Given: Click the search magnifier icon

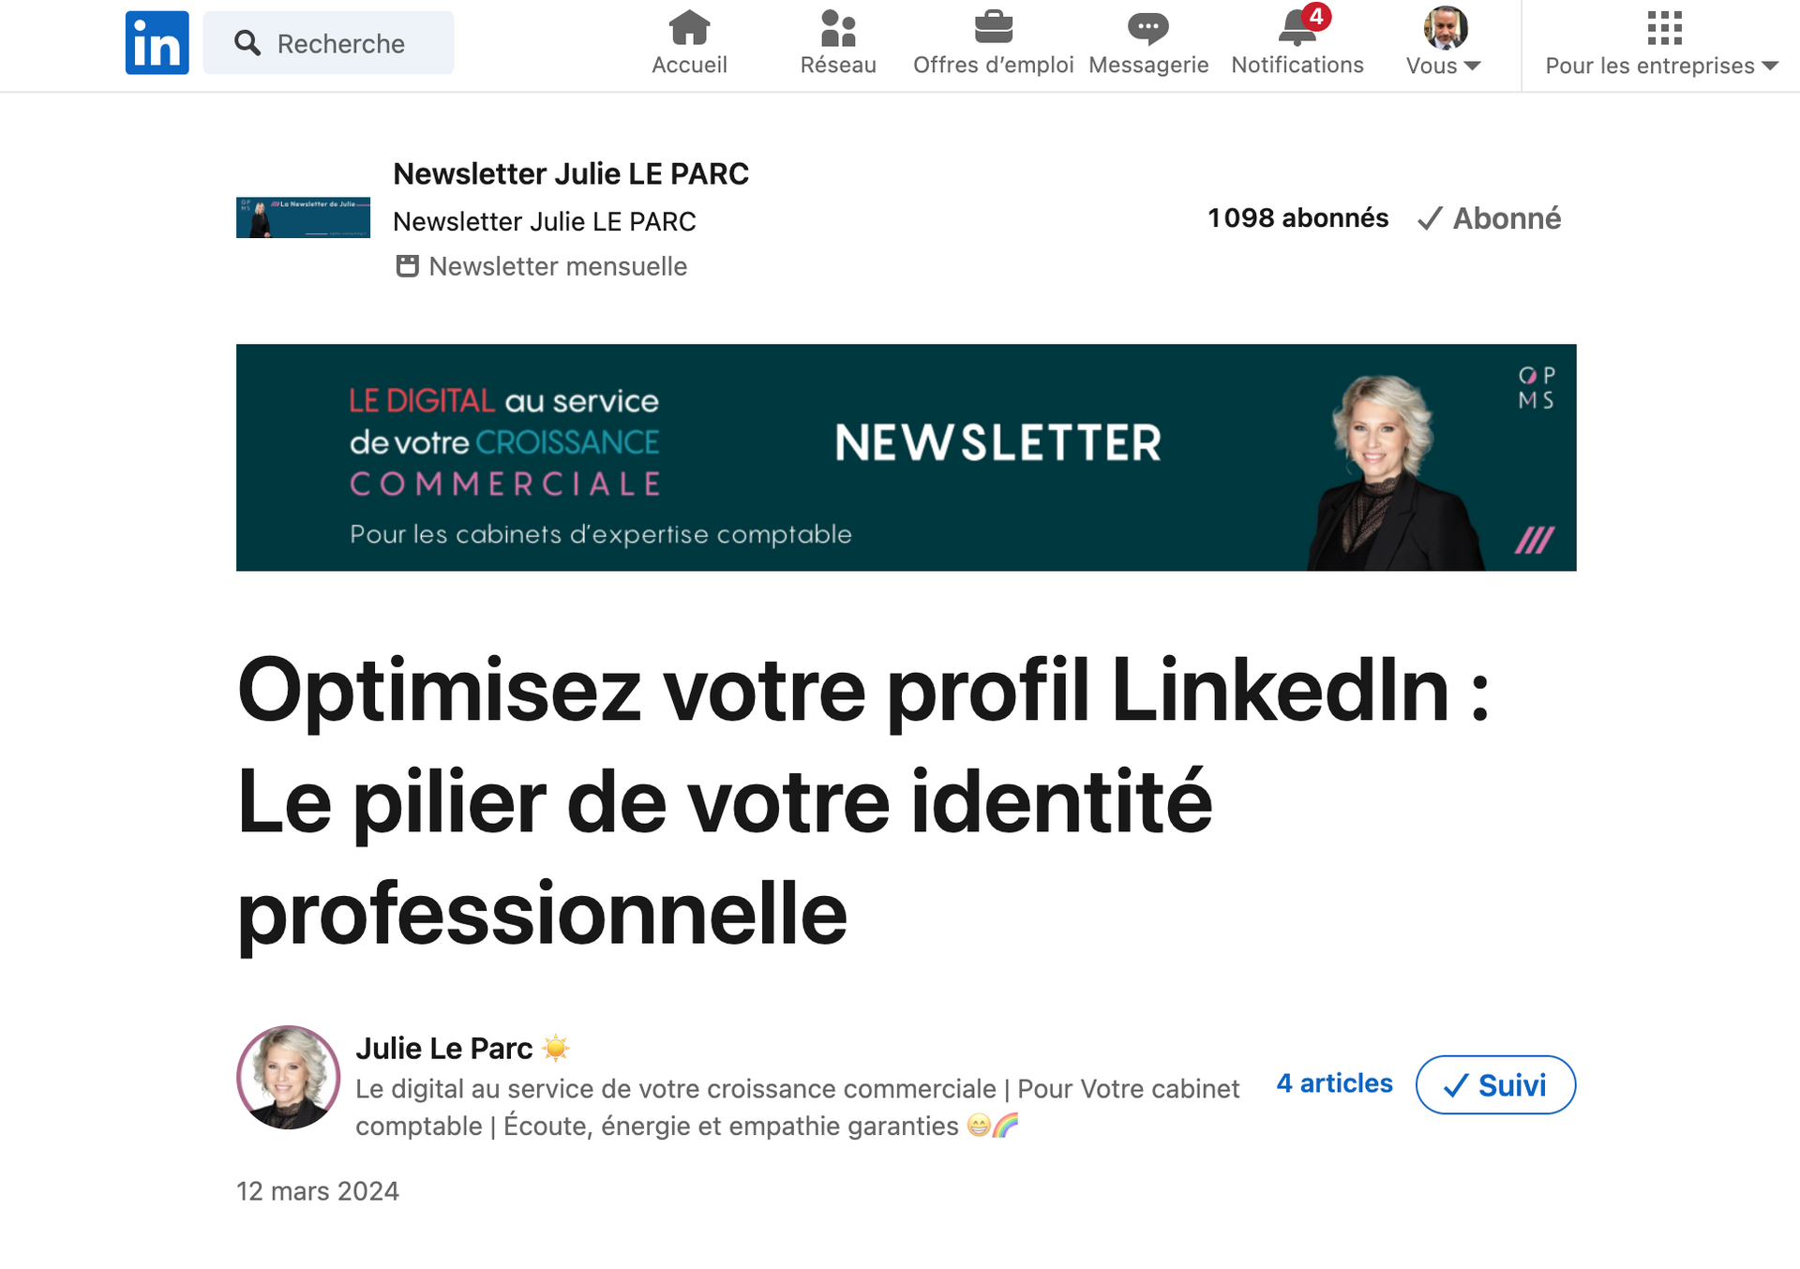Looking at the screenshot, I should pyautogui.click(x=247, y=43).
